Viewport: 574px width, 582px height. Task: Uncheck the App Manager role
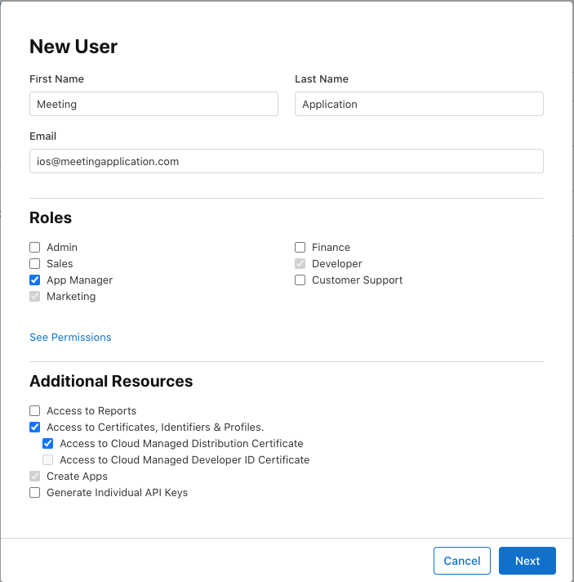click(x=34, y=280)
